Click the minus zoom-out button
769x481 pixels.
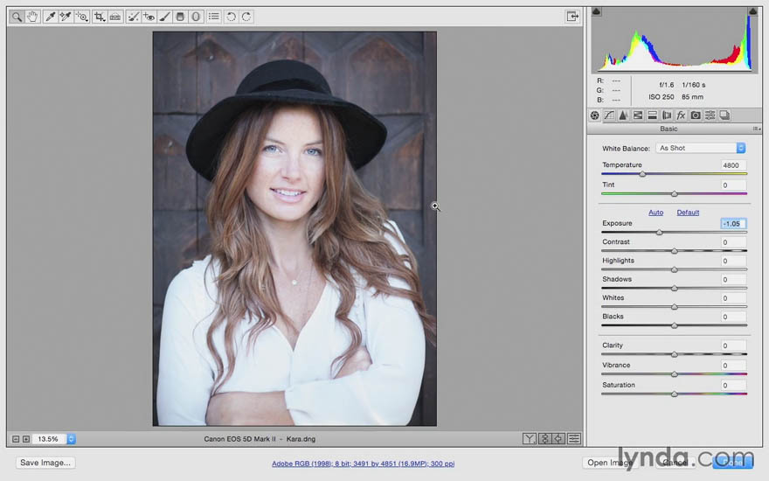[x=16, y=439]
